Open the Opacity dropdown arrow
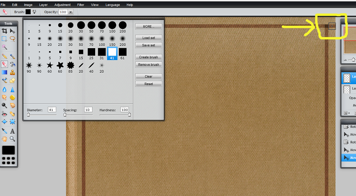 (71, 12)
